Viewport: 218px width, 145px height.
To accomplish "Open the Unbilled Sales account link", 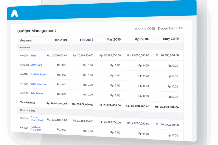I will pos(38,75).
